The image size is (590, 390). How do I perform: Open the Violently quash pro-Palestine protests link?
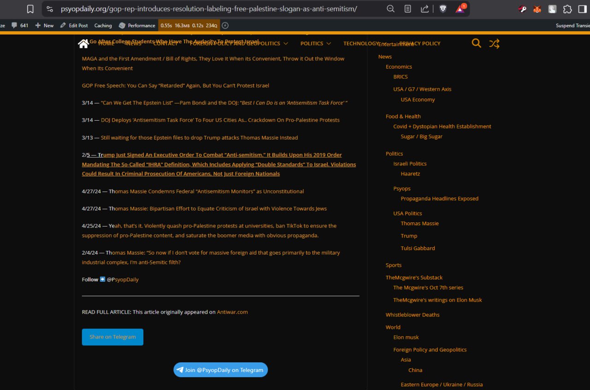click(209, 231)
